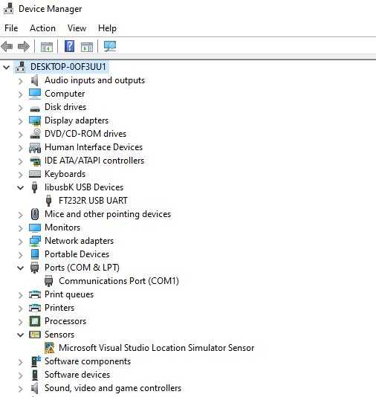The image size is (376, 397).
Task: Click the Human Interface Devices icon
Action: click(35, 148)
